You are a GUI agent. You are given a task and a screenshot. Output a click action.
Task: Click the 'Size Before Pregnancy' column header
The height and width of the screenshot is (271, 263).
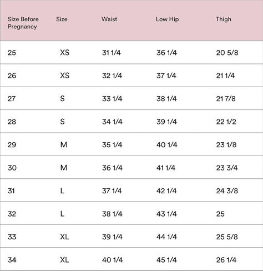[23, 23]
